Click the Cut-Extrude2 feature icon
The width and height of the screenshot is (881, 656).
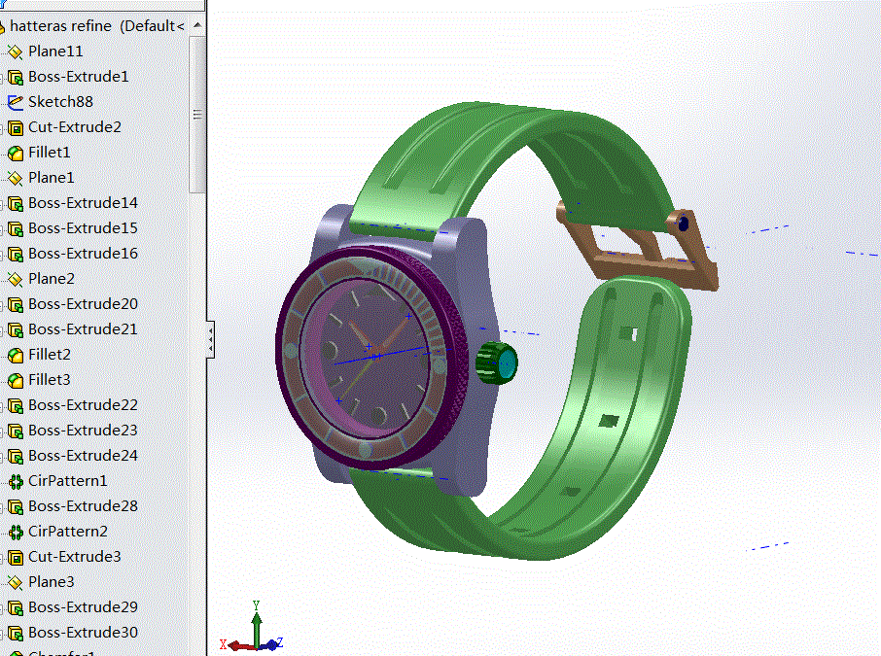coord(16,127)
